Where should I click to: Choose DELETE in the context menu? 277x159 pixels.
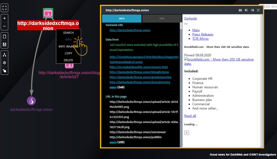tap(68, 60)
